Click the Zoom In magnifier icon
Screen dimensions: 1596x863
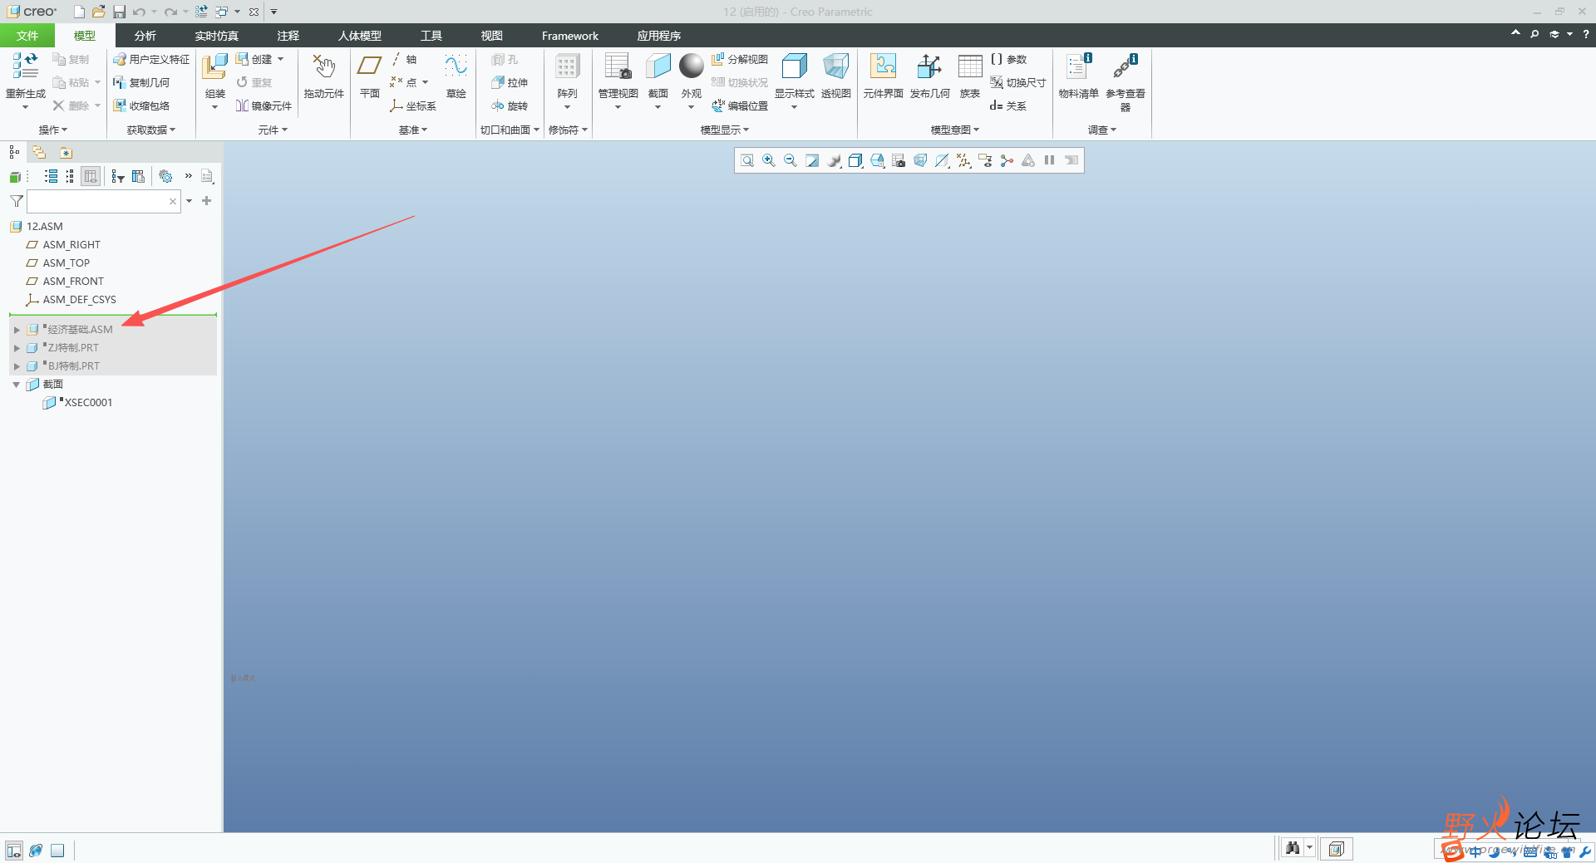click(769, 161)
